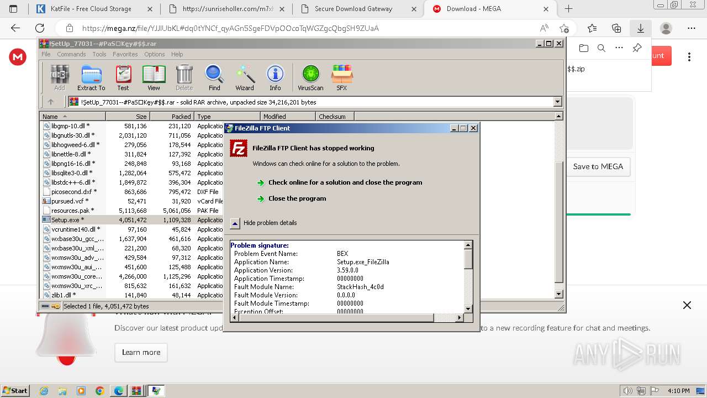The height and width of the screenshot is (398, 707).
Task: Sort the file list by the Packed column
Action: pos(172,117)
